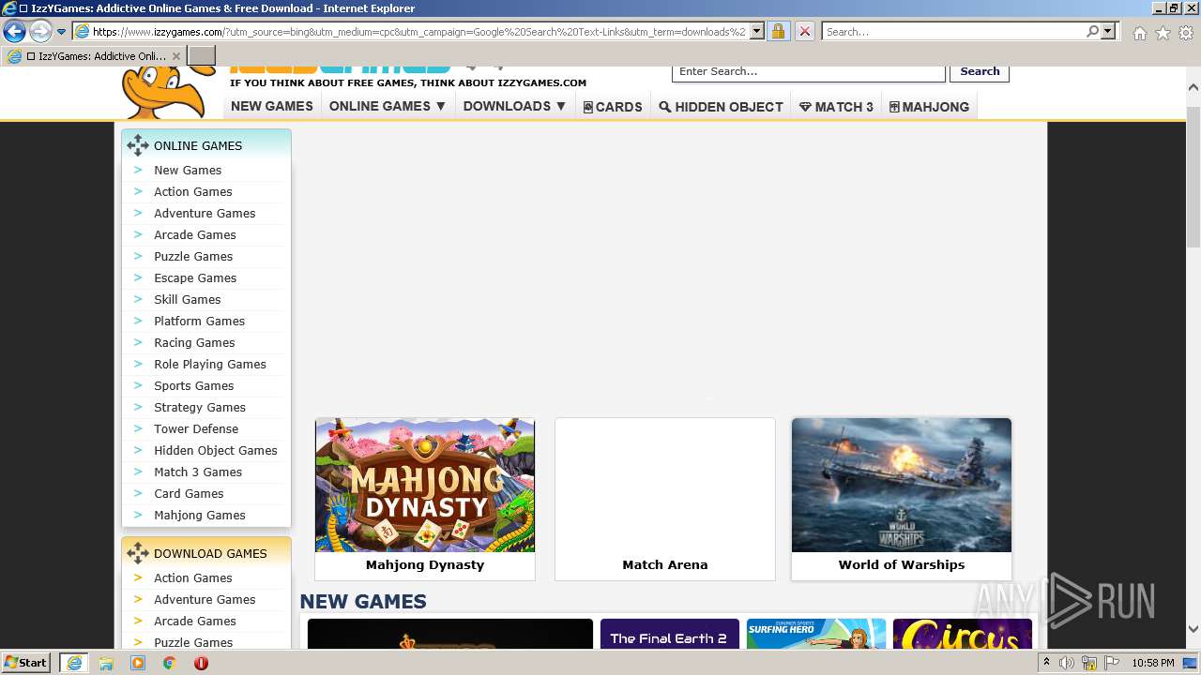Click Internet Explorer taskbar icon
1201x675 pixels.
click(x=74, y=663)
